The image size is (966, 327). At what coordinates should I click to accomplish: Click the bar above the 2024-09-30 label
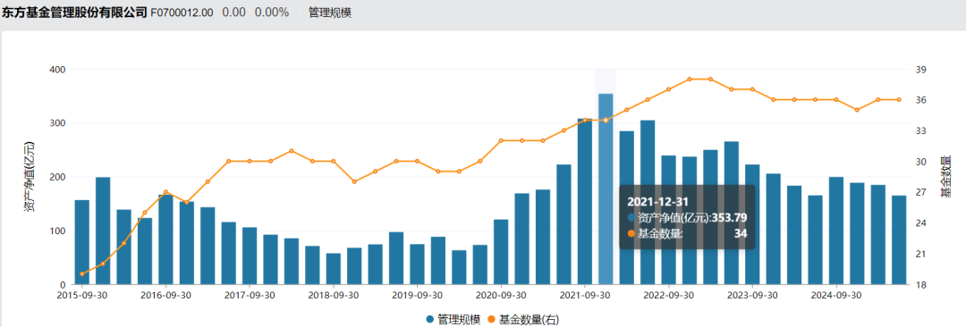pos(836,231)
